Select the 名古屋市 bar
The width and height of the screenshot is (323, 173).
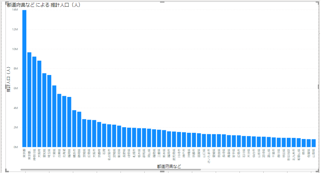(x=109, y=135)
